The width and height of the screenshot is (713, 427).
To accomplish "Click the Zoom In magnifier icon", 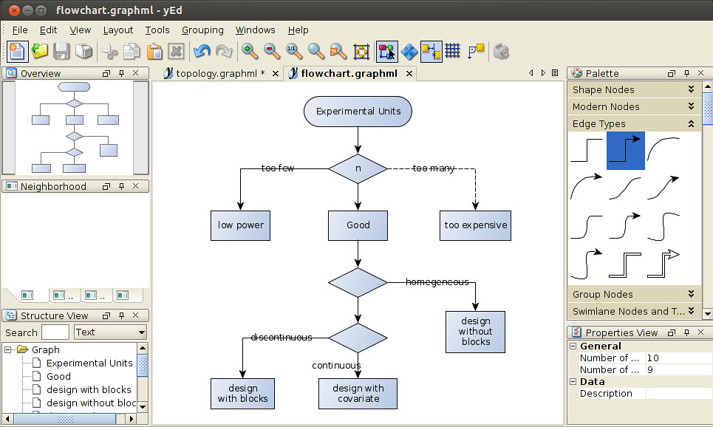I will 250,52.
